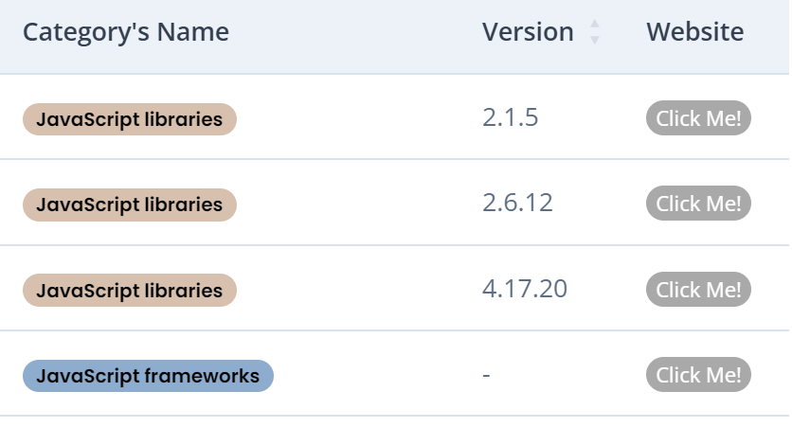Image resolution: width=792 pixels, height=427 pixels.
Task: Click the Version header text label
Action: pyautogui.click(x=528, y=32)
